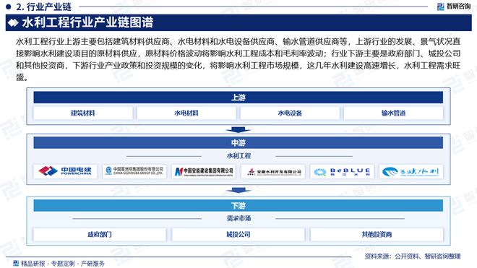Click the 中游 header bar
Screen dimensions: 477x268
[x=239, y=143]
